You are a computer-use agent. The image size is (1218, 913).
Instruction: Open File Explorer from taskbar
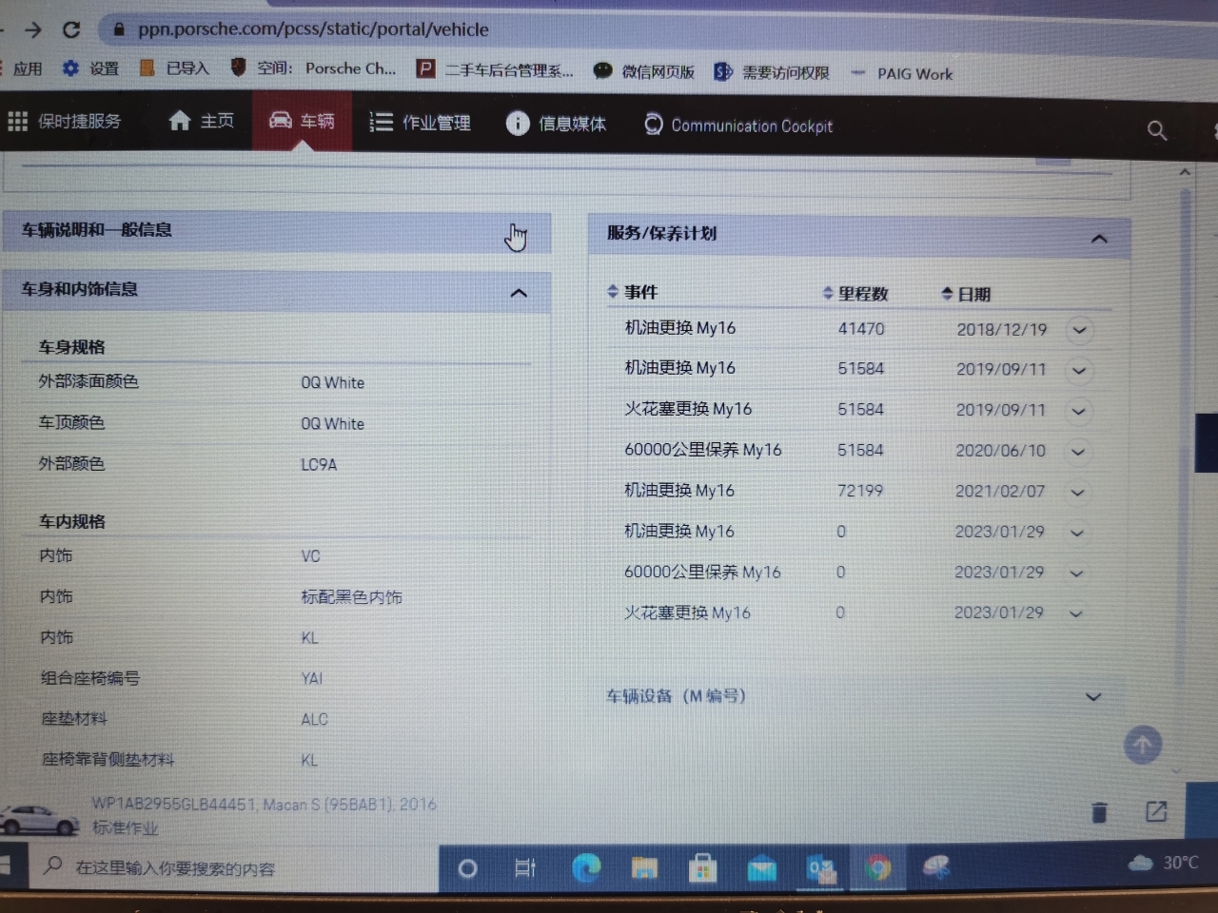(644, 867)
